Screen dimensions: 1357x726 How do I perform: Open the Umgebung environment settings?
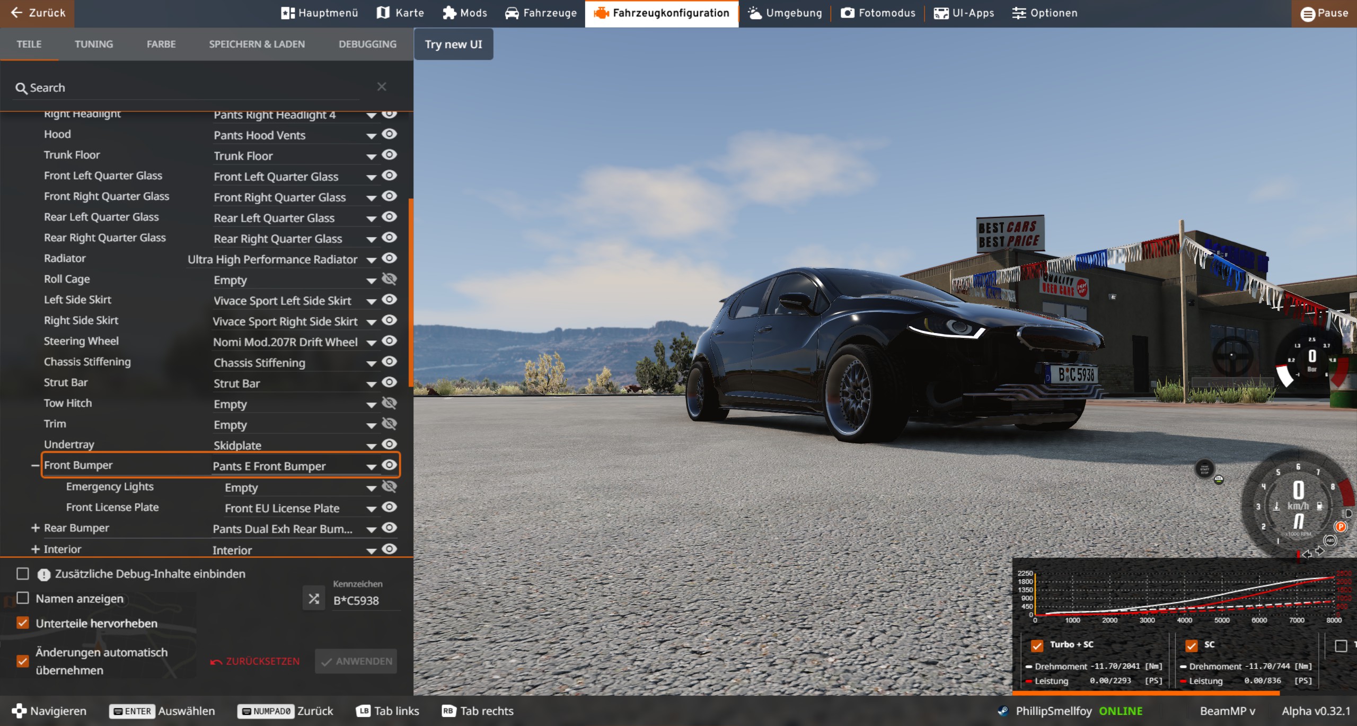pos(785,13)
